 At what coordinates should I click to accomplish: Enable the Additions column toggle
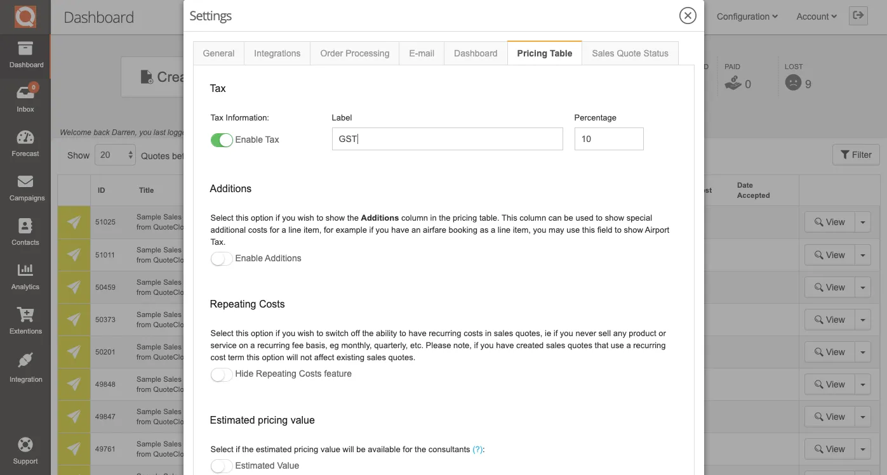[222, 258]
